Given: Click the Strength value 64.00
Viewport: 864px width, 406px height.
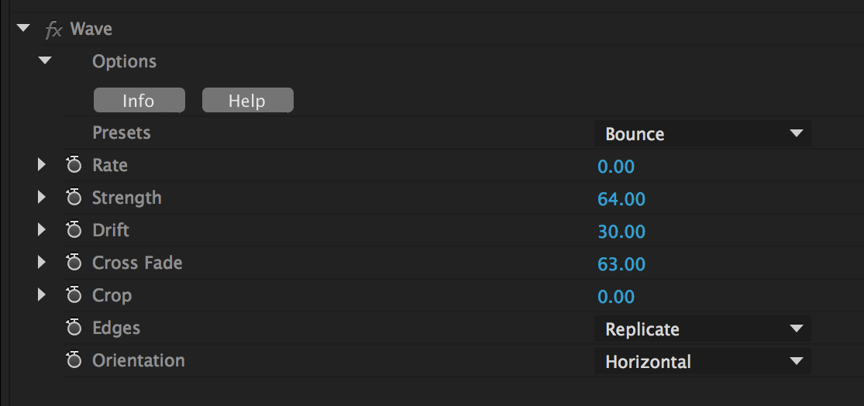Looking at the screenshot, I should pos(621,199).
